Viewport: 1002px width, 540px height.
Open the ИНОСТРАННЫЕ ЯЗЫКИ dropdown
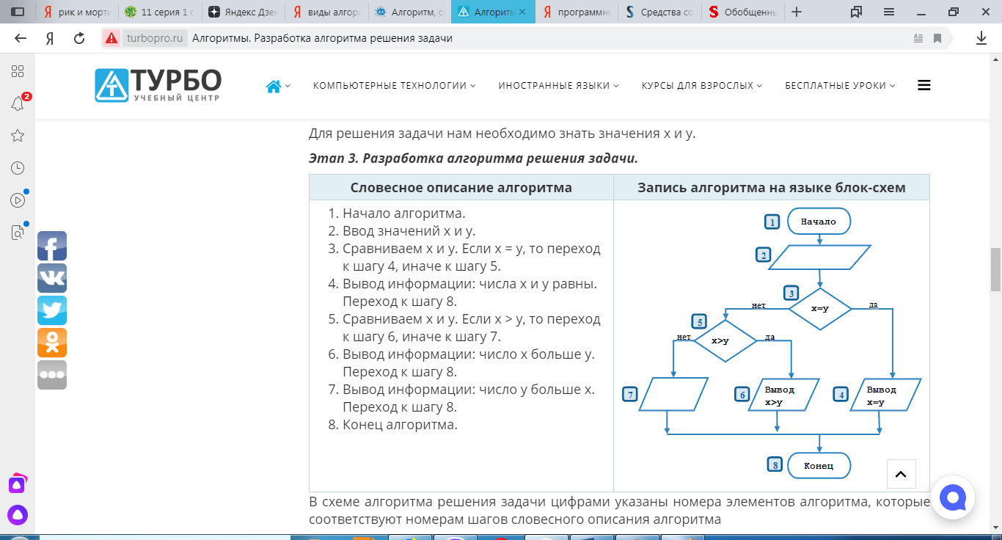pyautogui.click(x=558, y=86)
